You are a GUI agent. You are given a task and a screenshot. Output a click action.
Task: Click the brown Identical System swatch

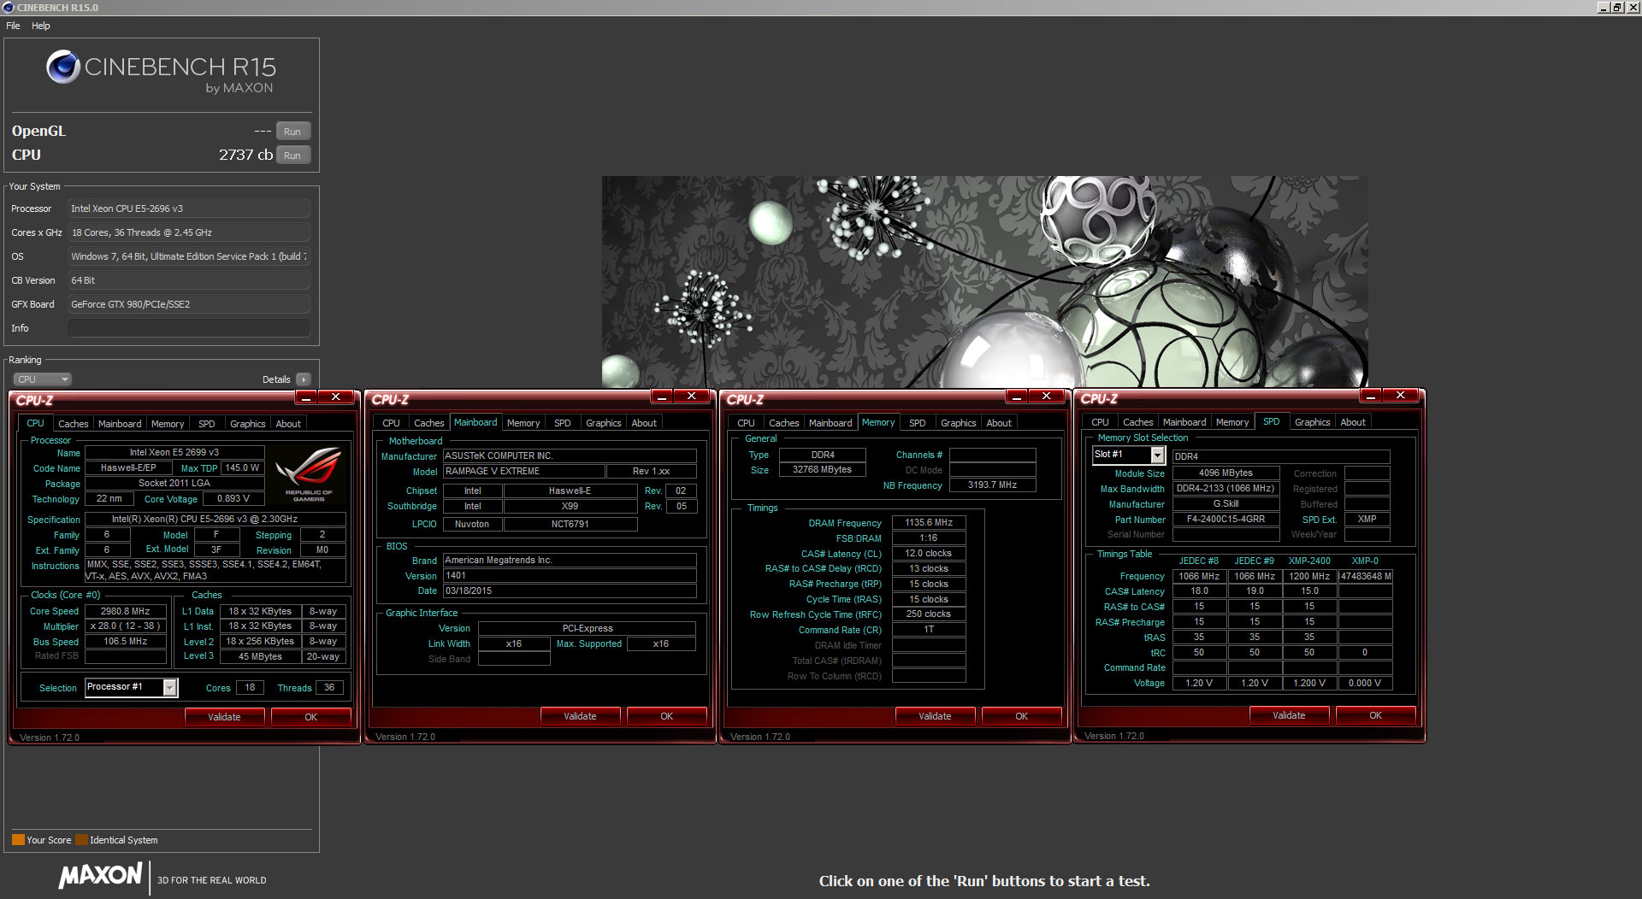tap(81, 840)
